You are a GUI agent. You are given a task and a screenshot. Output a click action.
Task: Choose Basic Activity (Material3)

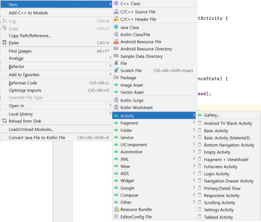tap(228, 138)
